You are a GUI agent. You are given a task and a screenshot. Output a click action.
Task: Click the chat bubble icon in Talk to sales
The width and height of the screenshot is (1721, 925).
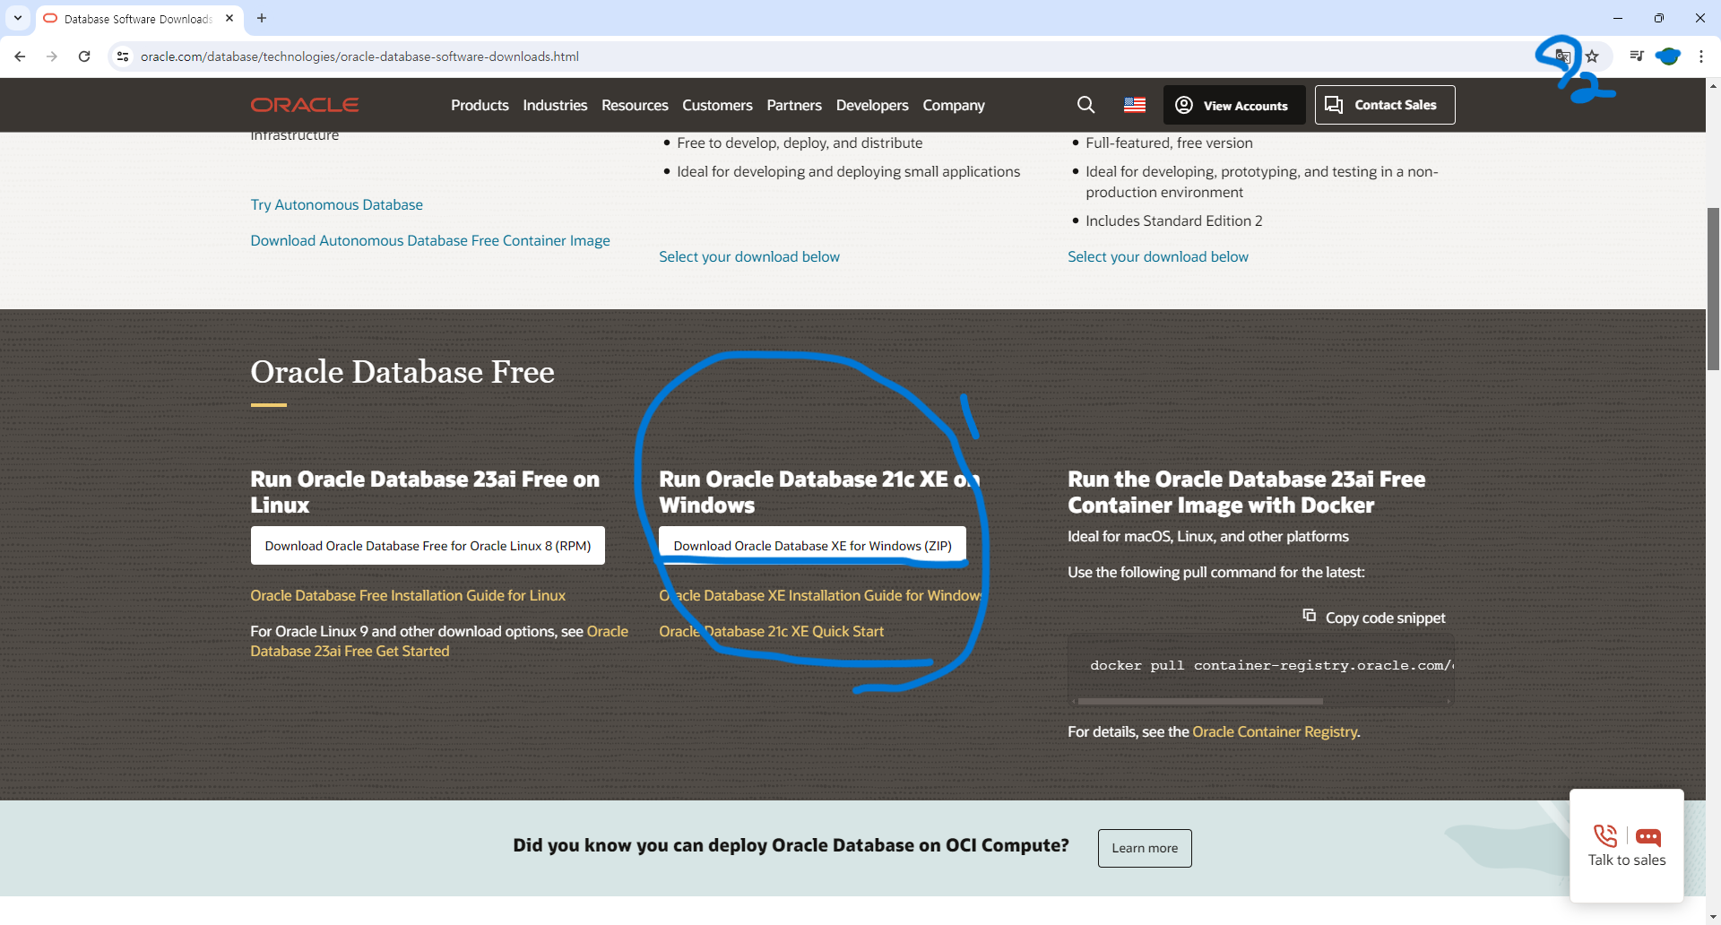point(1648,837)
